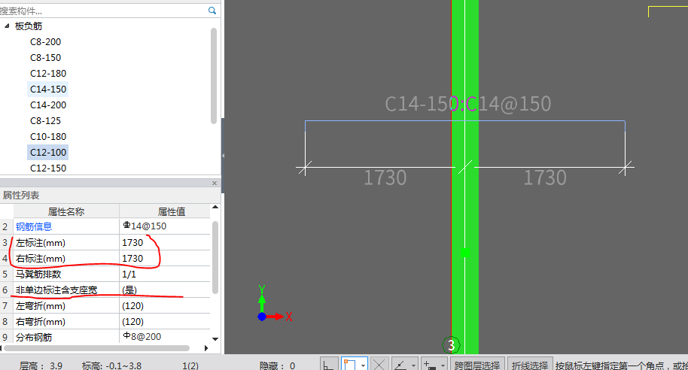
Task: Open the angle snap dropdown arrow
Action: [413, 365]
